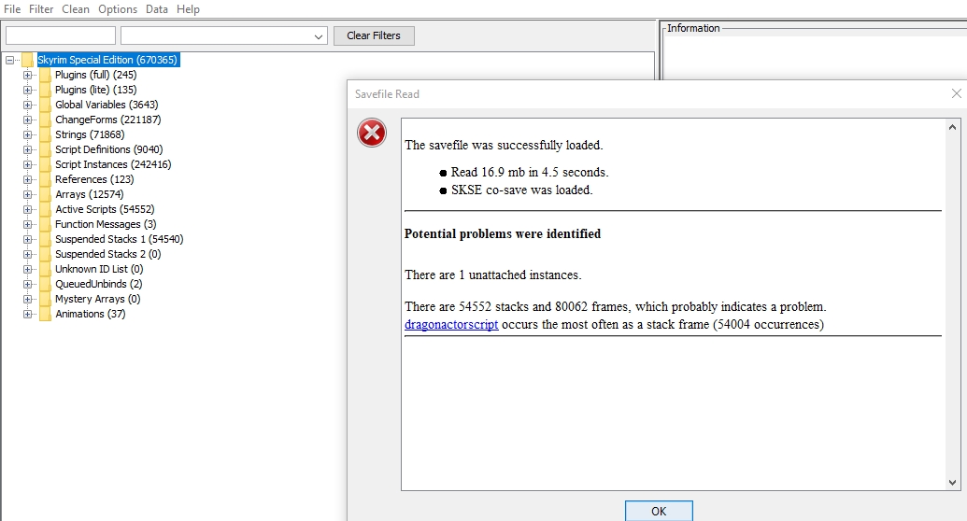
Task: Click the Script Definitions folder icon
Action: click(x=45, y=149)
